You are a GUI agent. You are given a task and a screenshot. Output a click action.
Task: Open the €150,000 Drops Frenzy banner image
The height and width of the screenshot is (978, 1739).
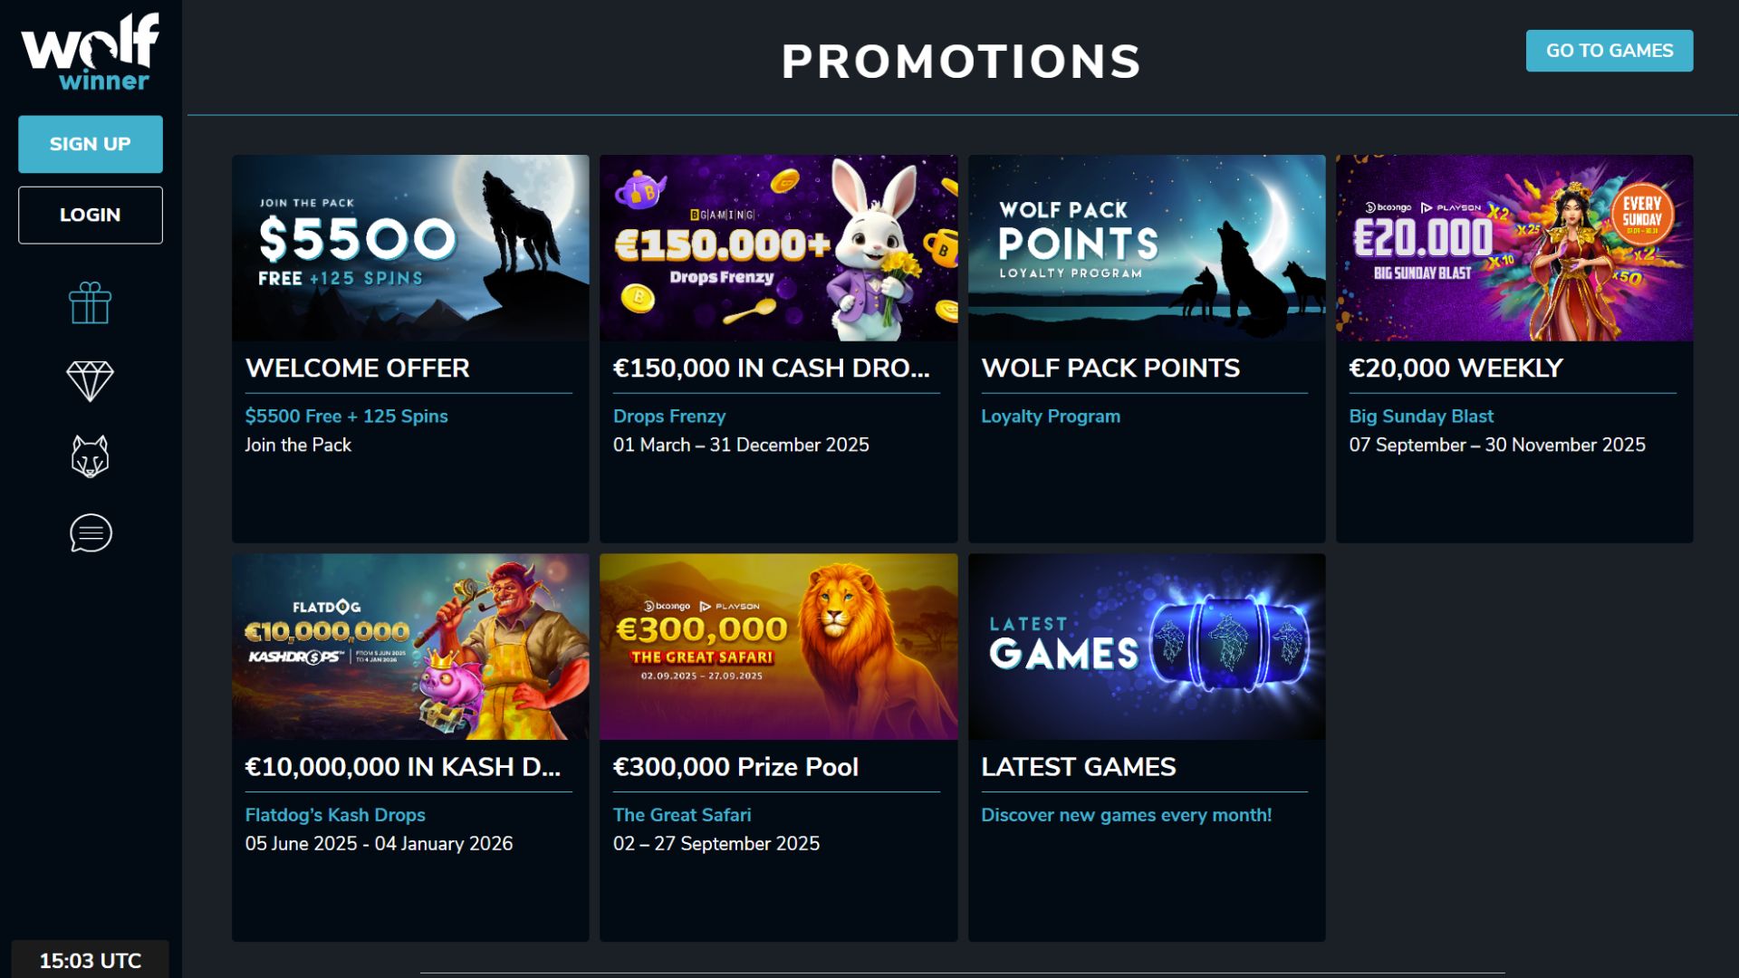[x=778, y=247]
